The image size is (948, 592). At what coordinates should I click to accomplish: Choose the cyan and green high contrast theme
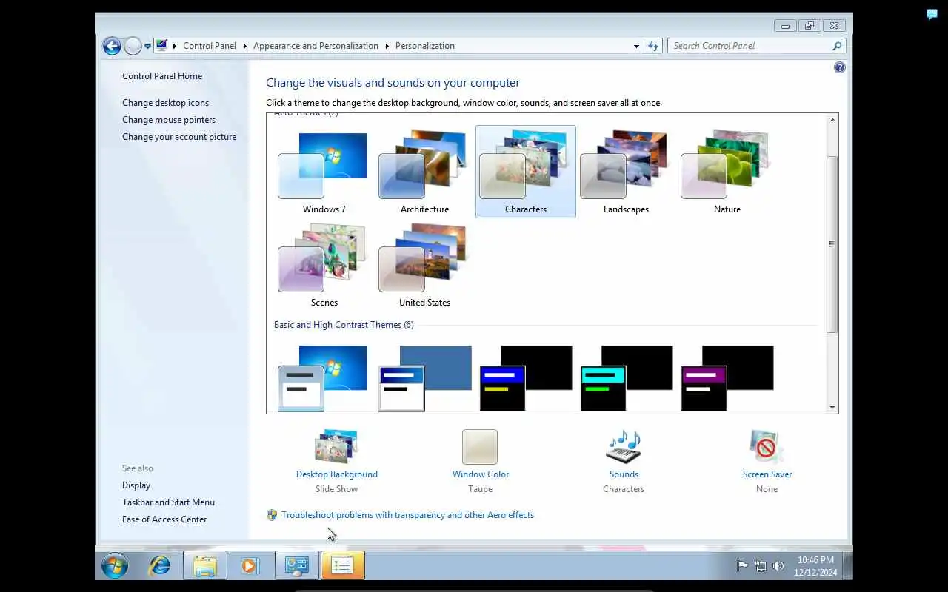626,378
